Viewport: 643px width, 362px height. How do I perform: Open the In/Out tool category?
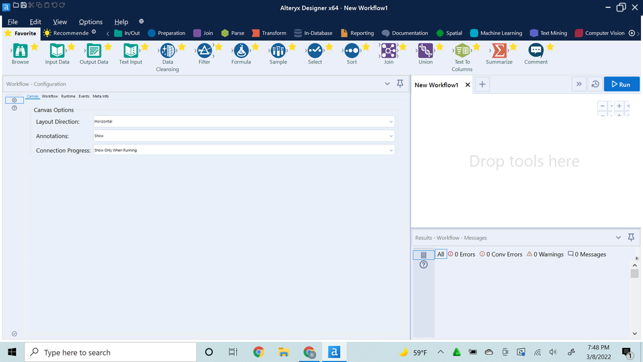[x=127, y=33]
